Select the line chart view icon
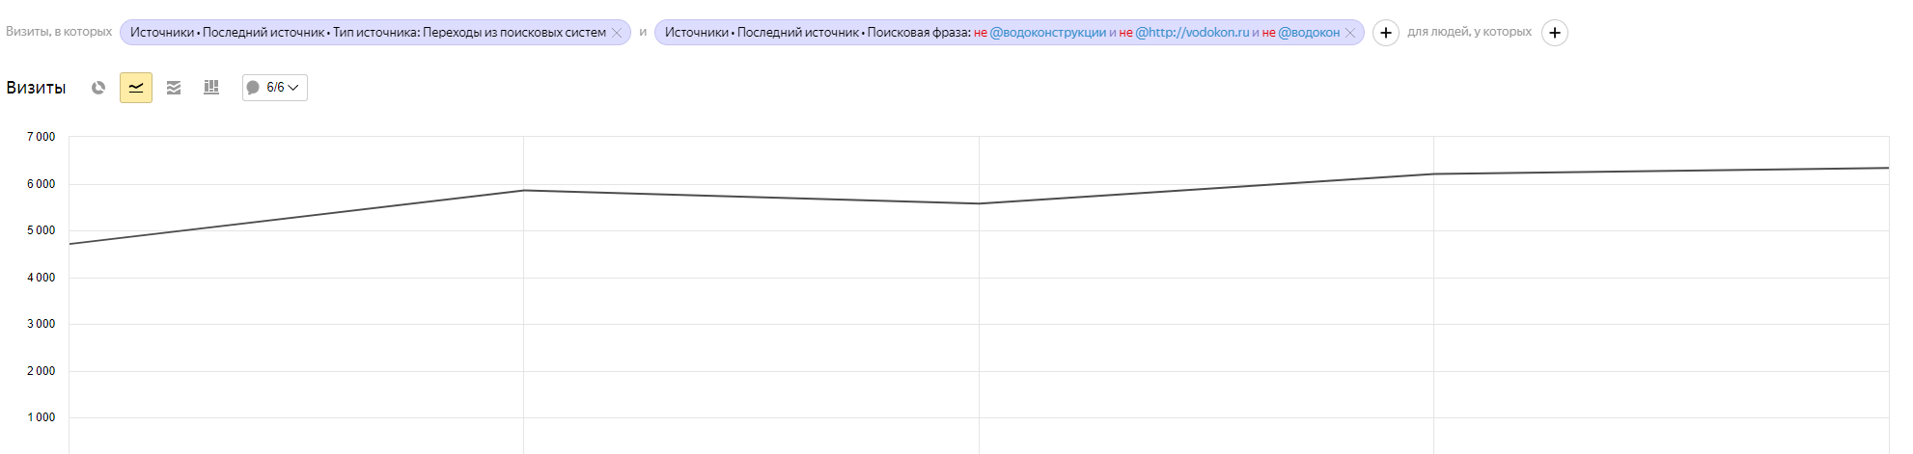The image size is (1913, 454). (136, 88)
